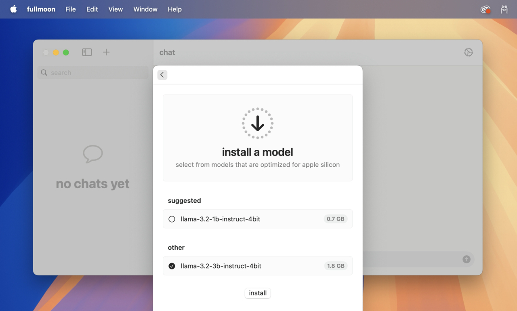Click the "chat" window title
This screenshot has height=311, width=517.
(167, 52)
